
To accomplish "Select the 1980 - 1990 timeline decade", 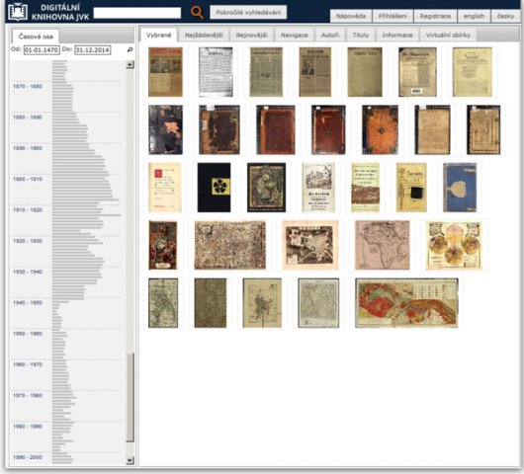I will [x=28, y=427].
